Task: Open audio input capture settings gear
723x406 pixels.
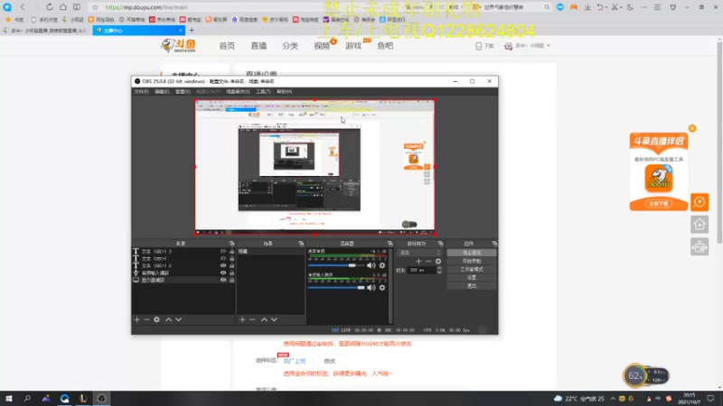Action: point(382,288)
